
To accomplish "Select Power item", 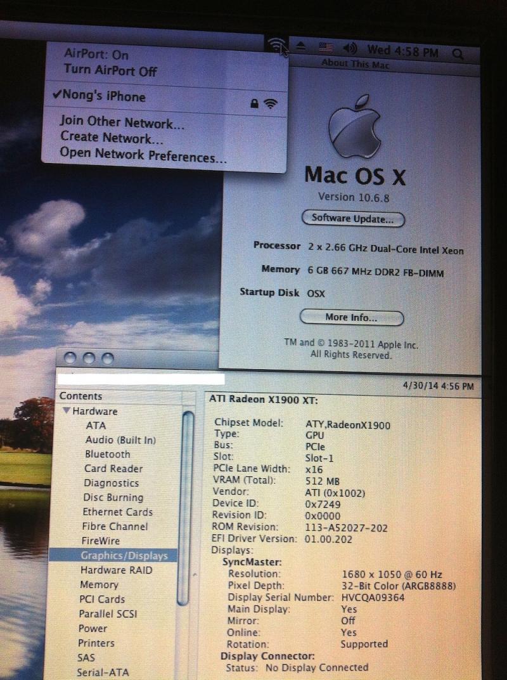I will coord(93,629).
